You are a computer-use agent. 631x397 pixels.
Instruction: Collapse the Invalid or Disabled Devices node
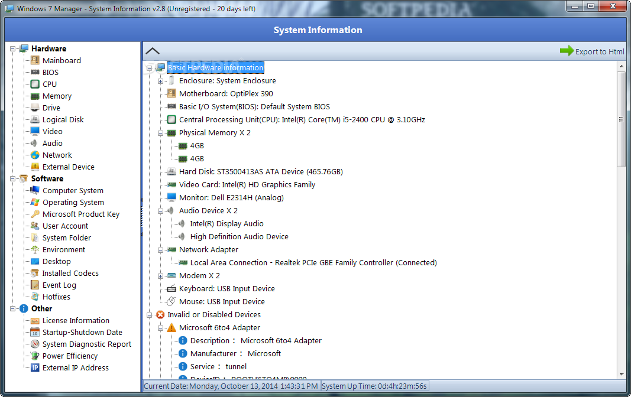[149, 315]
